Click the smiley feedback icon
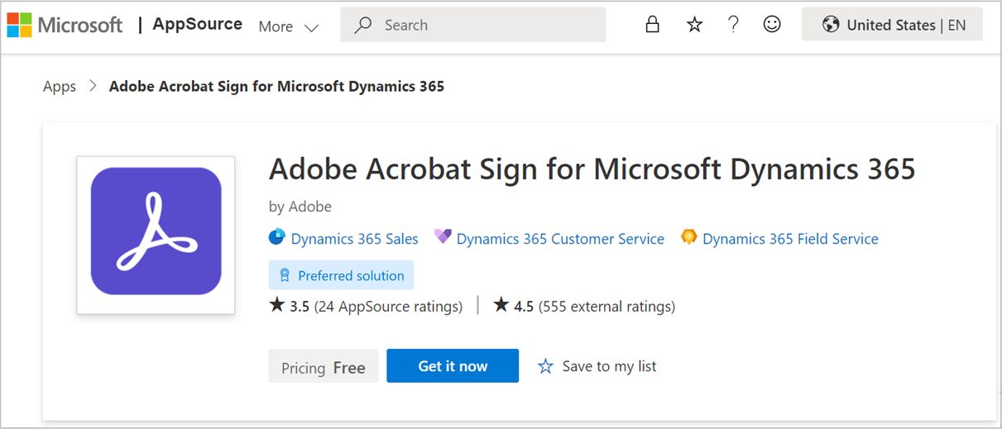The height and width of the screenshot is (429, 1002). tap(772, 25)
